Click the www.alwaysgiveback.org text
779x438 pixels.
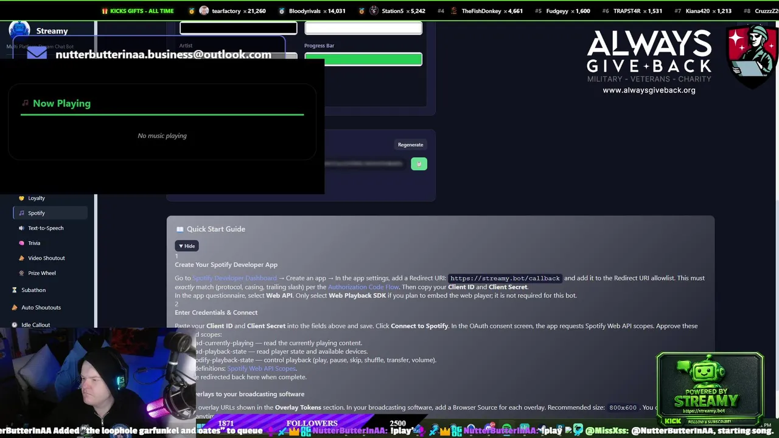pos(649,90)
